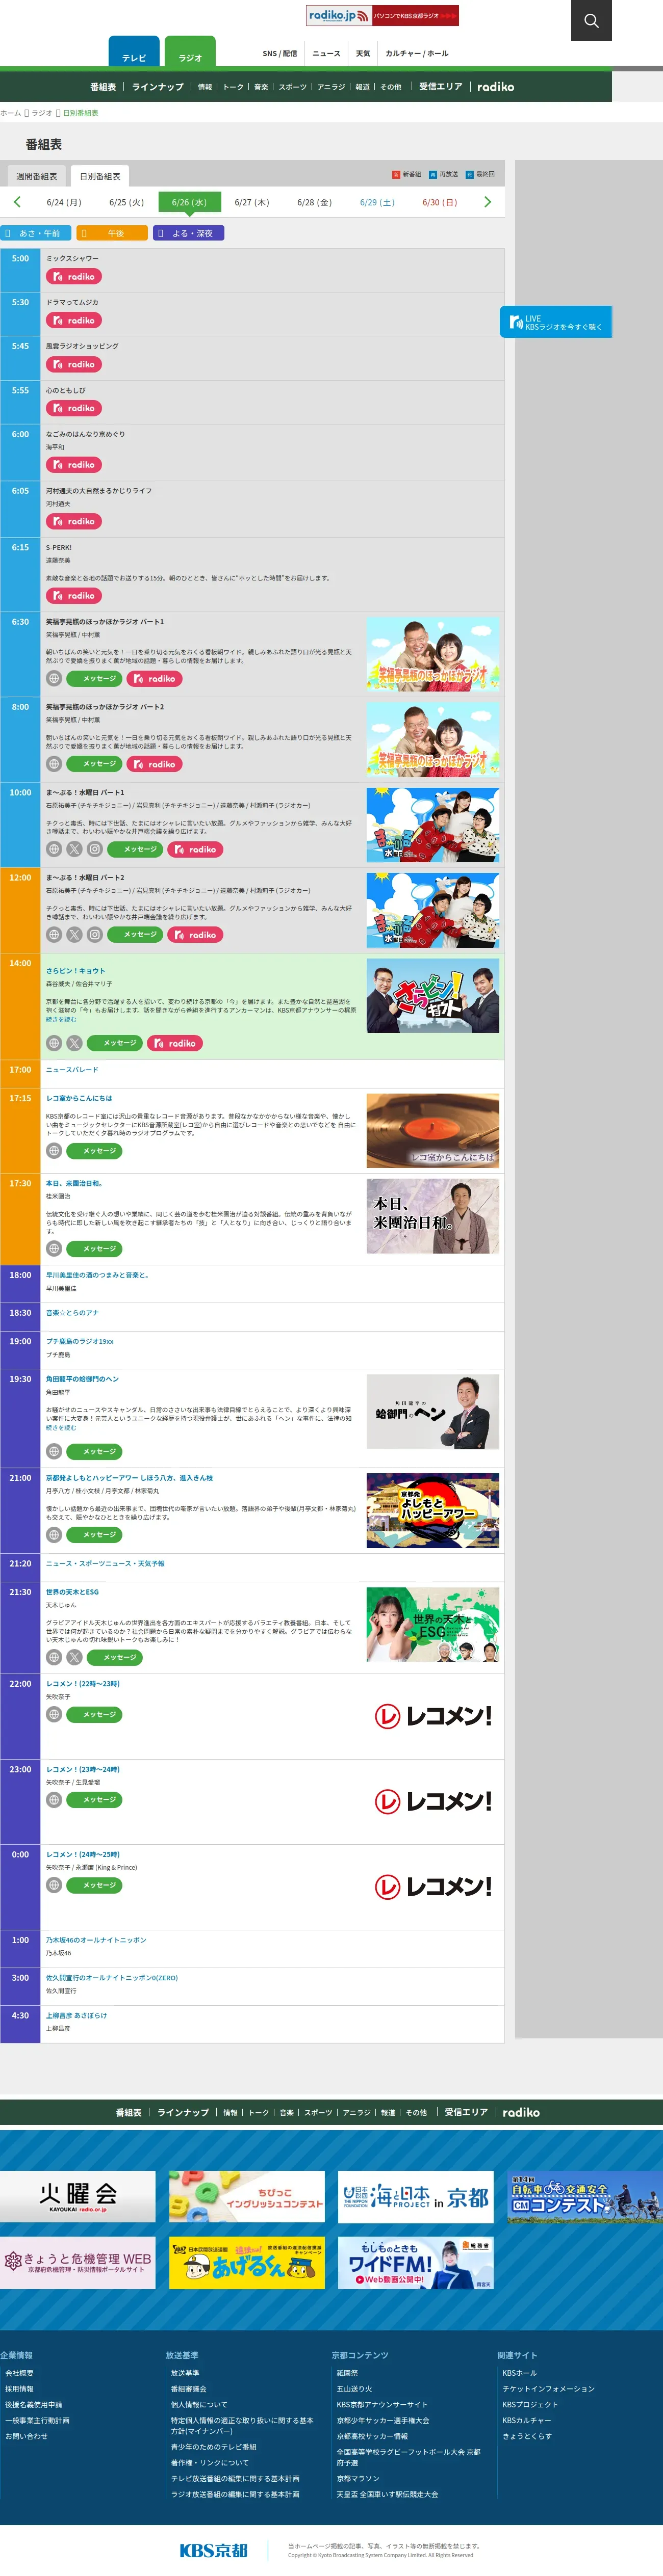Select date 6/27 (木)
Viewport: 663px width, 2576px height.
(x=251, y=202)
